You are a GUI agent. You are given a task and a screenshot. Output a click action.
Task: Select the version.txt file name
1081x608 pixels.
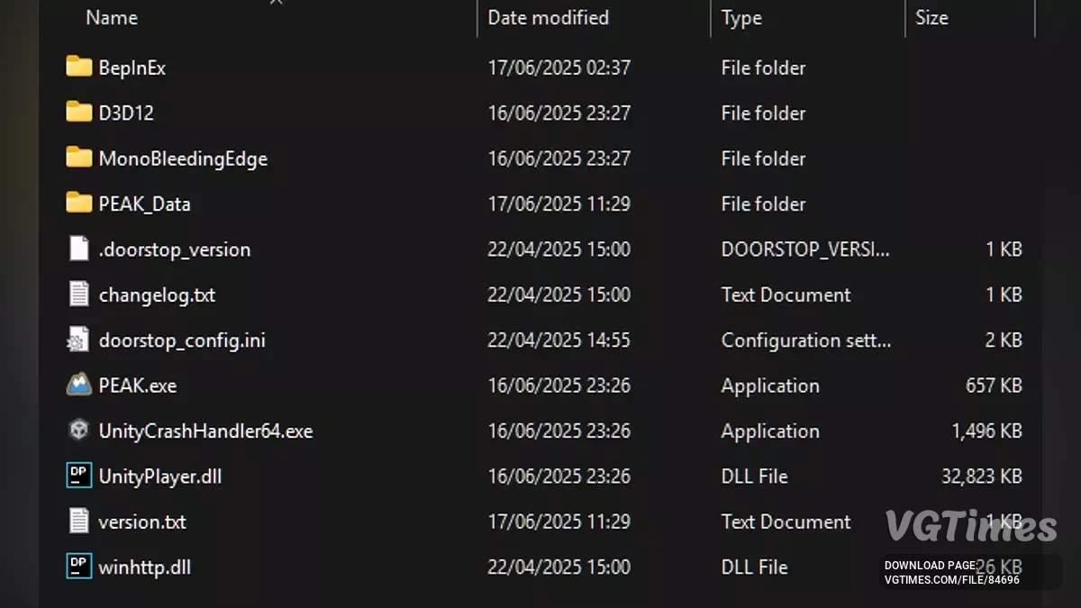(142, 522)
